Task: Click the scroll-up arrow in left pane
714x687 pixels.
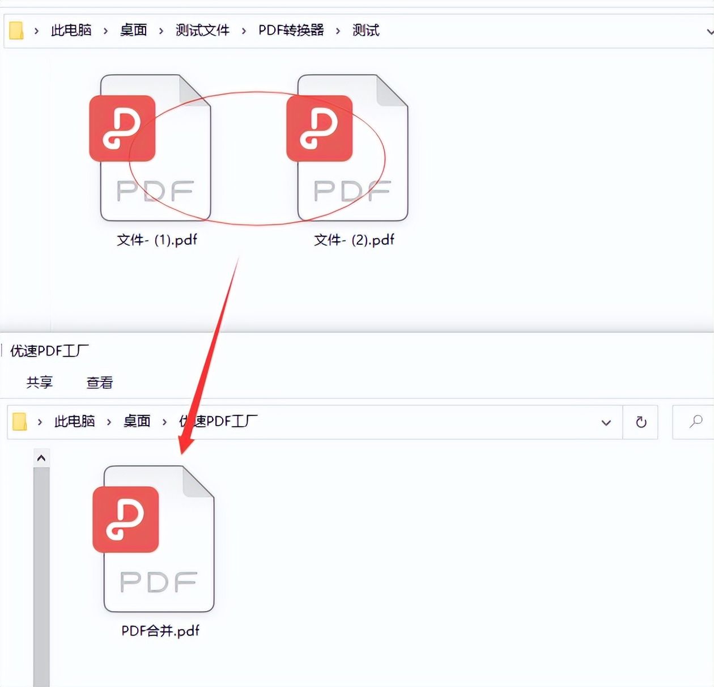Action: (x=41, y=458)
